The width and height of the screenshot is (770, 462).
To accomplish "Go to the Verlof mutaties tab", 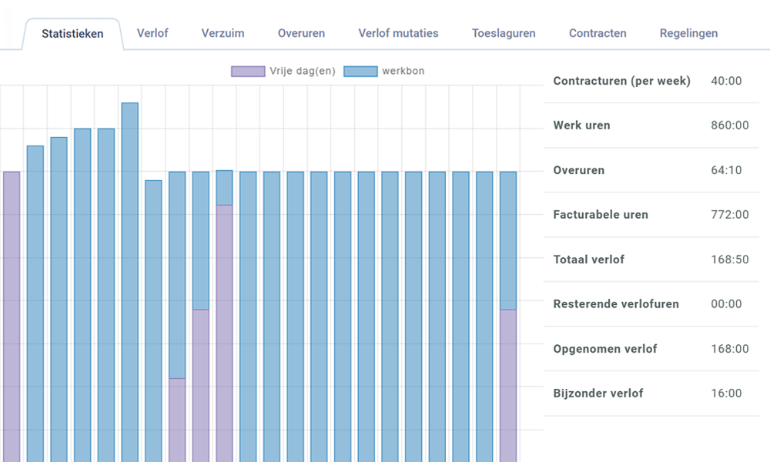I will (x=398, y=33).
